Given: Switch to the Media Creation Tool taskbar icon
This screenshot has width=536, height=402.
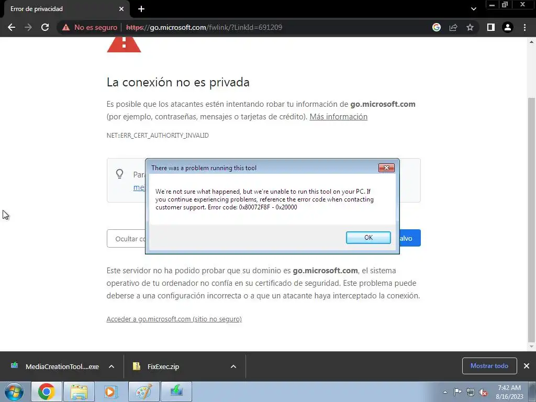Looking at the screenshot, I should 176,392.
